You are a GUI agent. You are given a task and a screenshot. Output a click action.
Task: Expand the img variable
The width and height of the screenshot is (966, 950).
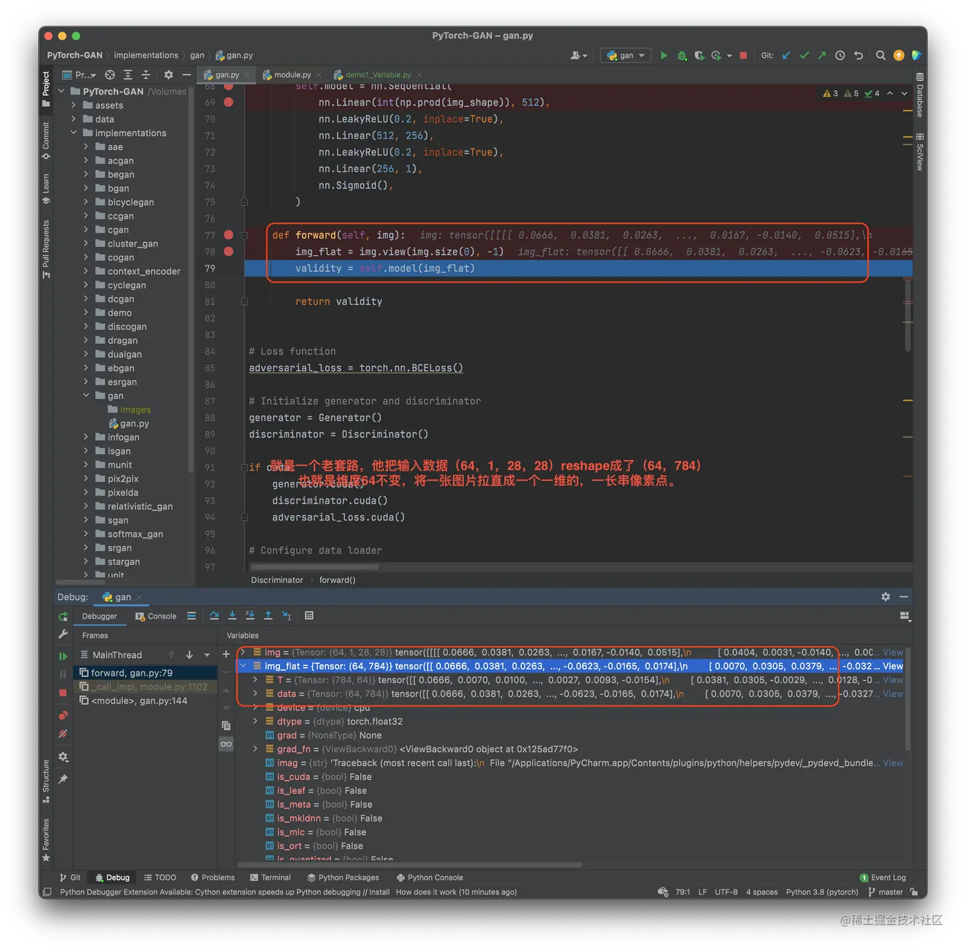(x=243, y=652)
